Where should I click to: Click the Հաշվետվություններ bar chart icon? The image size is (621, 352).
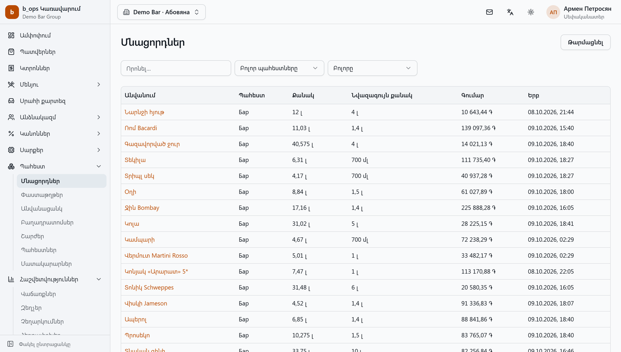[x=11, y=279]
